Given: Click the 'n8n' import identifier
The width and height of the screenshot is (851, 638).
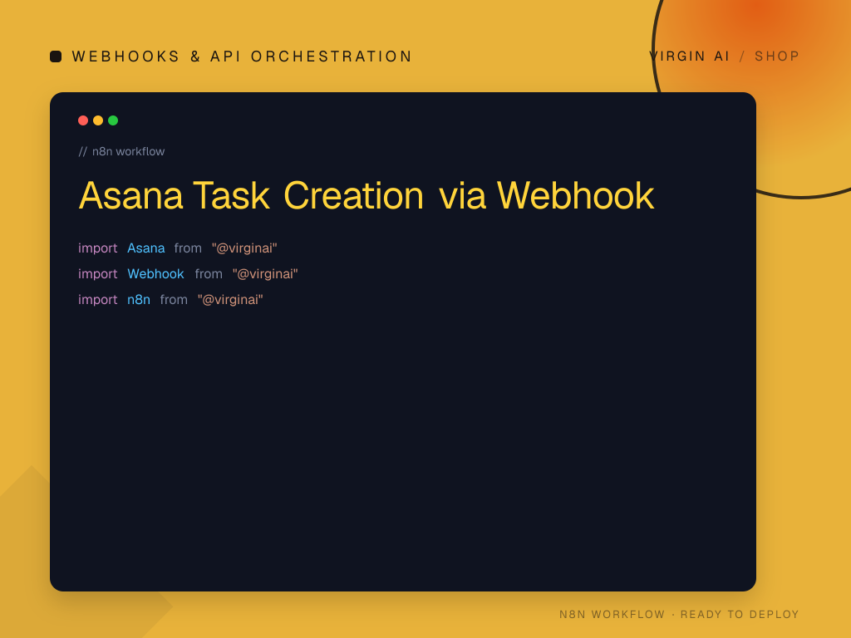Looking at the screenshot, I should (139, 299).
